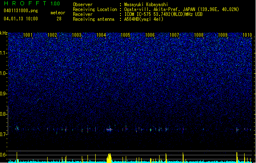This screenshot has width=256, height=163.
Task: Click the 1001 time marker
Action: click(x=28, y=35)
